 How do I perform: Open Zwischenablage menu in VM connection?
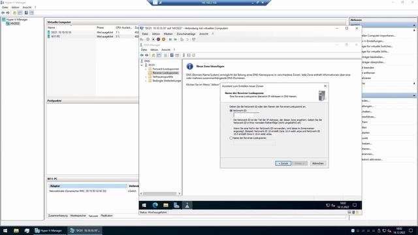(x=186, y=34)
